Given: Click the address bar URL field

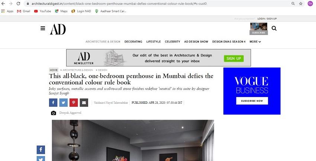Looking at the screenshot, I should pos(157,4).
